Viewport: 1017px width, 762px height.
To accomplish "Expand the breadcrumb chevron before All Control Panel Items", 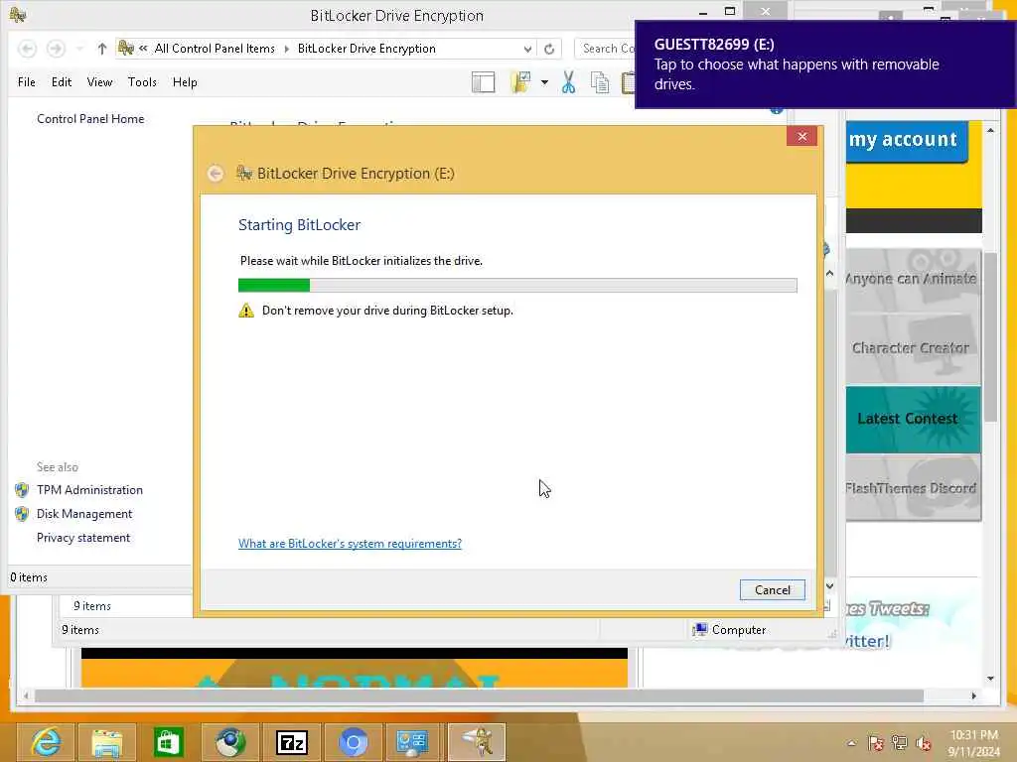I will click(x=143, y=49).
